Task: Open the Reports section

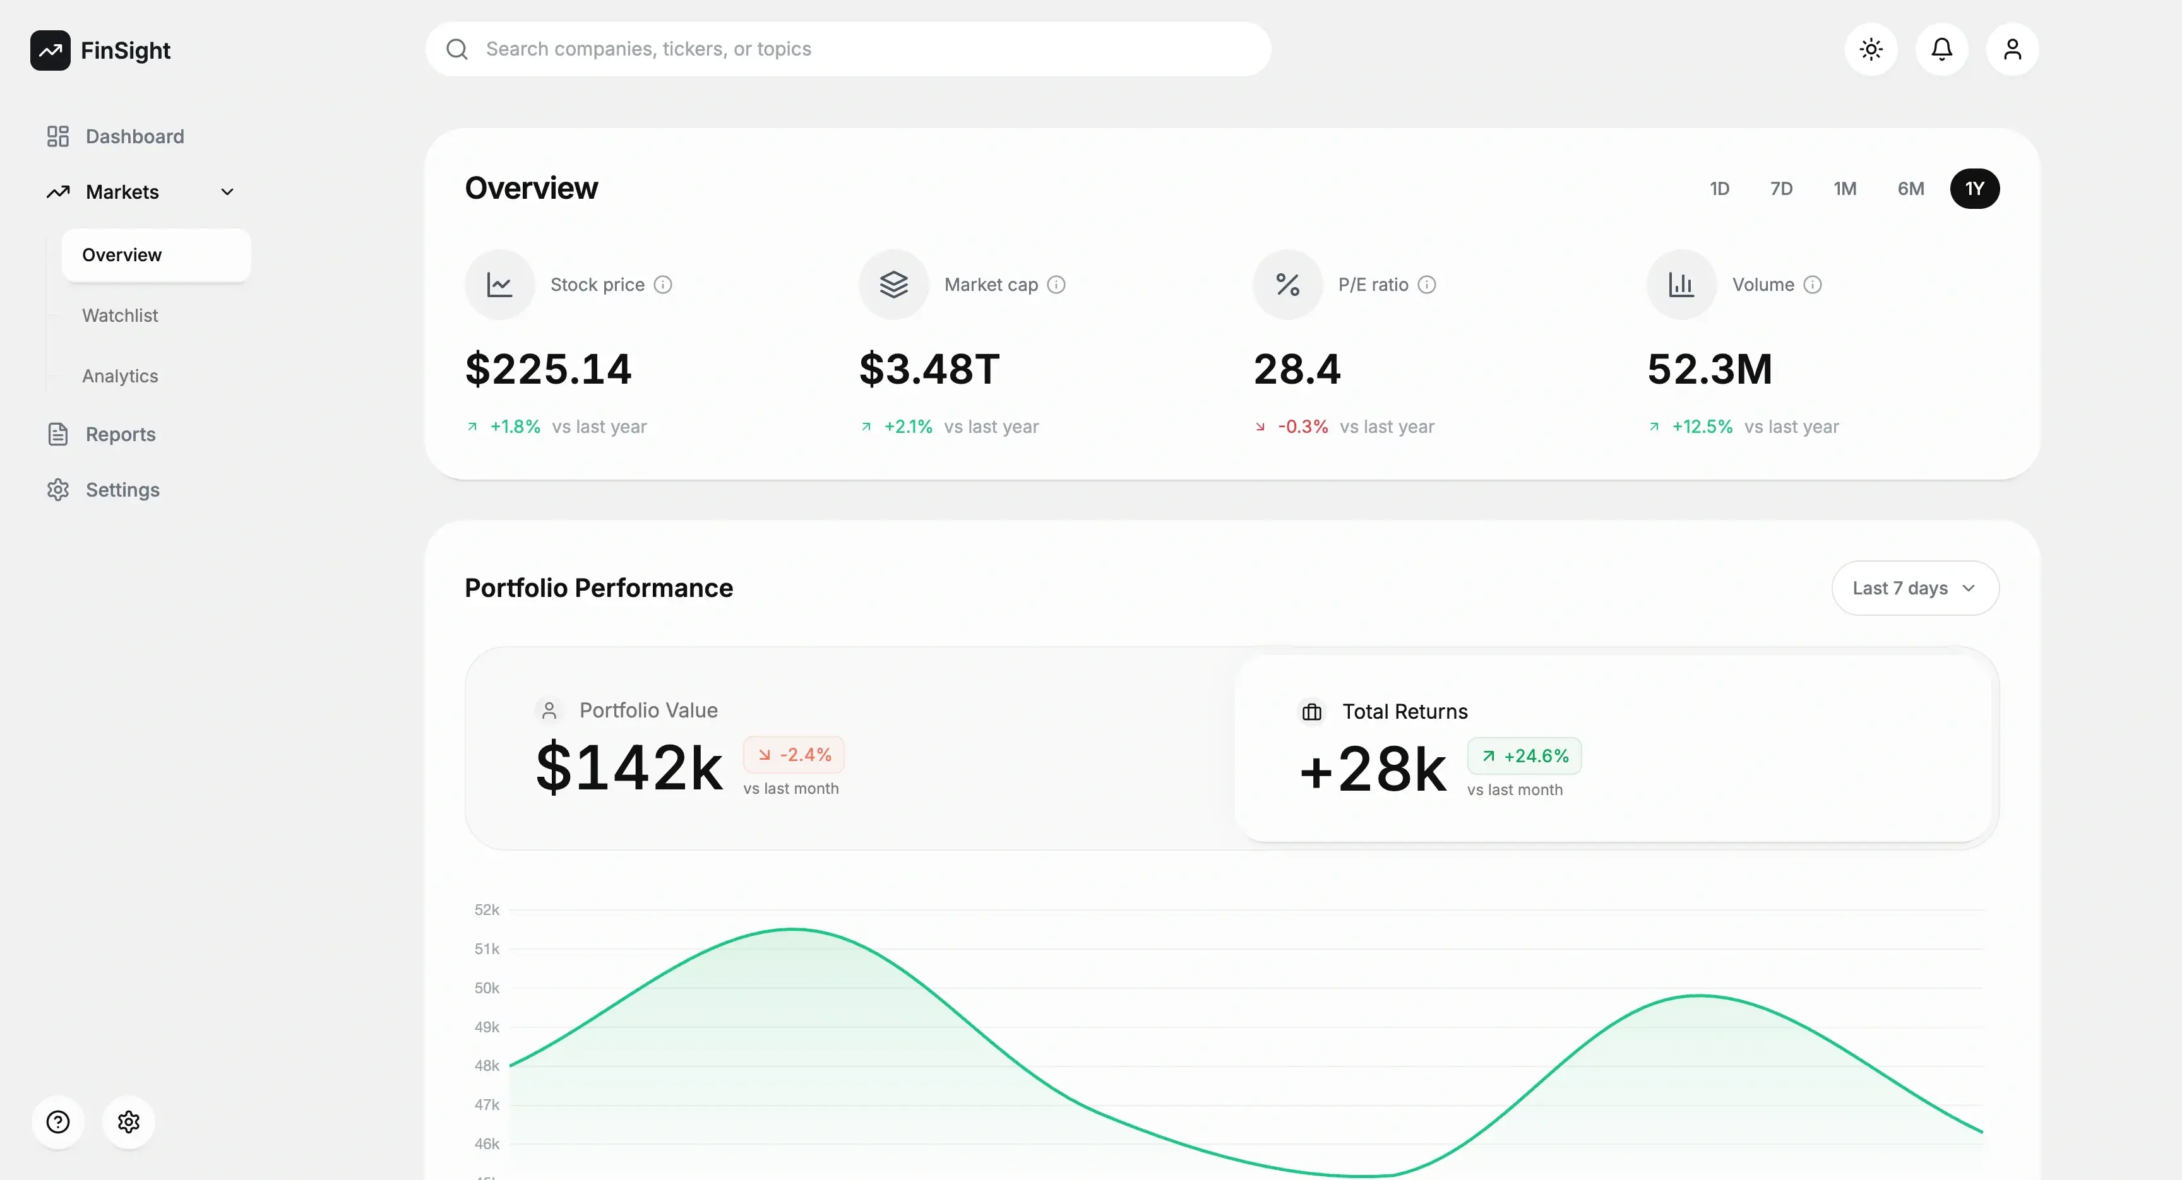Action: point(121,434)
